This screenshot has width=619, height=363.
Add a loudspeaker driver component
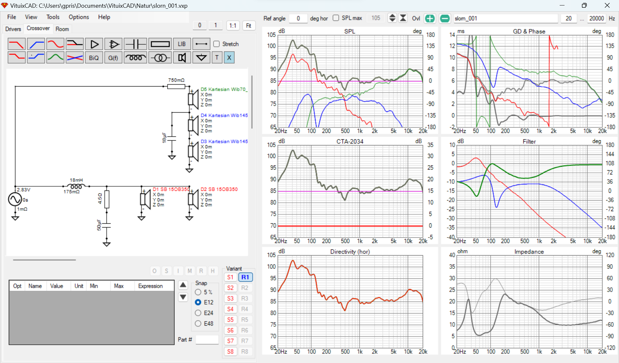pos(182,58)
